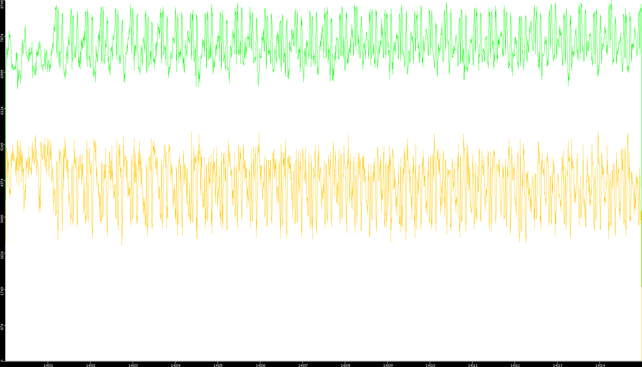
Task: Click the 14:01 time axis label
Action: click(x=48, y=365)
